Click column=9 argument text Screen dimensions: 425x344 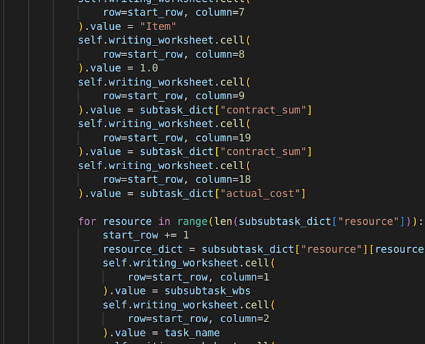(x=220, y=96)
